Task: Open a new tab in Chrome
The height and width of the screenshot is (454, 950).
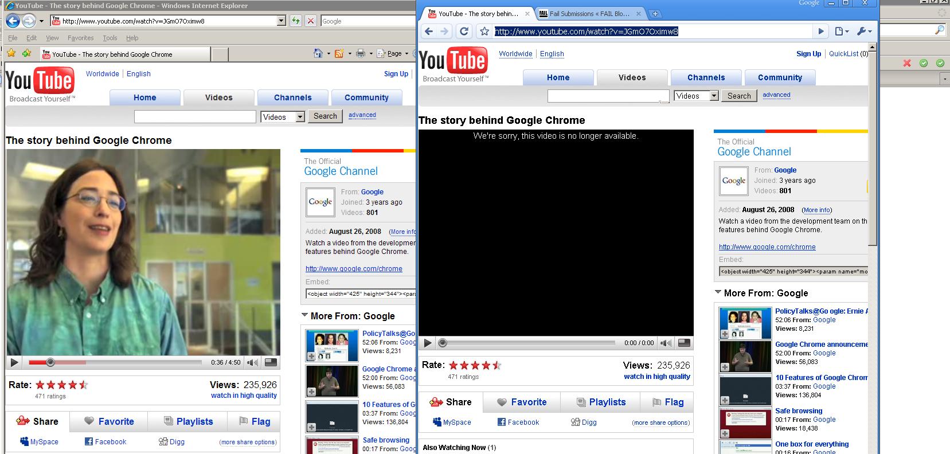Action: point(655,14)
